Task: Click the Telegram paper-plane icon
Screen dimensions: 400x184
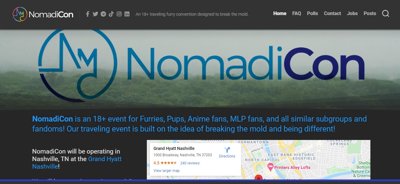Action: coord(103,14)
